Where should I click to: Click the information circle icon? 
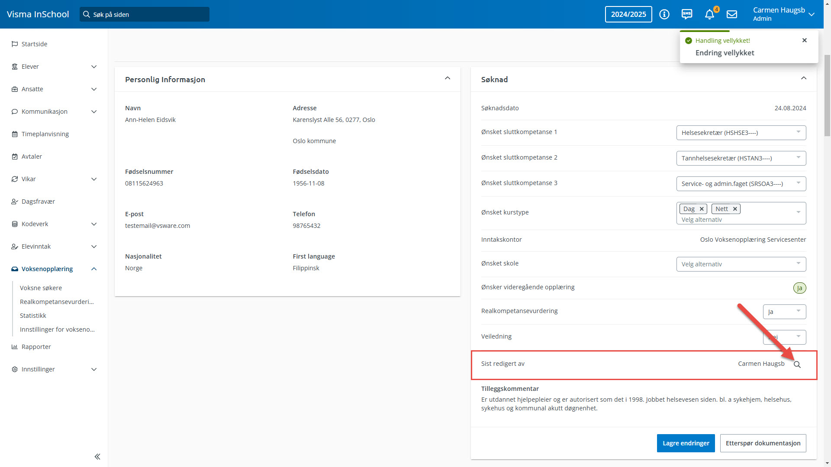[x=664, y=14]
